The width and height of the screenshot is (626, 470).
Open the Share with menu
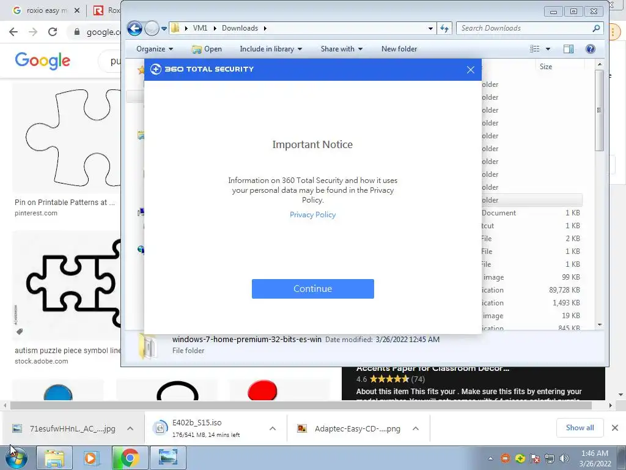[341, 49]
